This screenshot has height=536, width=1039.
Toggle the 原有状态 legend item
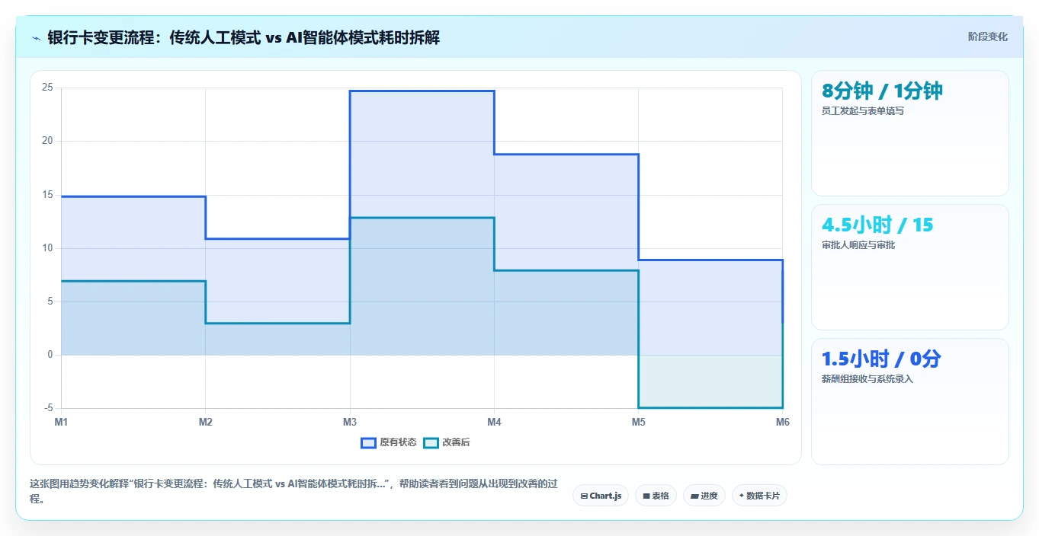coord(389,442)
